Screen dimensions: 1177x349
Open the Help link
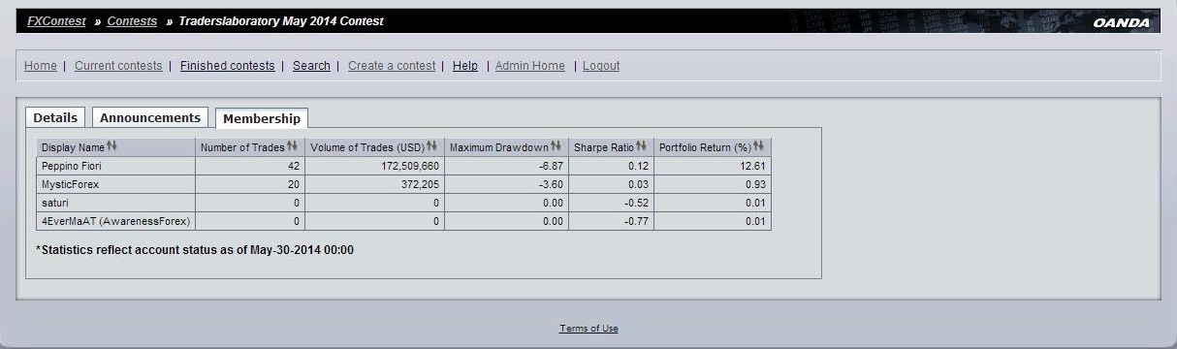(465, 66)
